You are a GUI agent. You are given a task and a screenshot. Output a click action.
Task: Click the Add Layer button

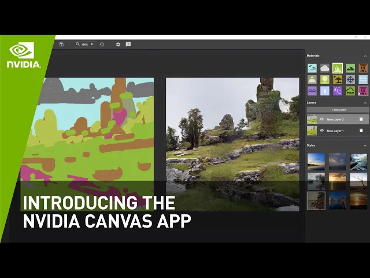[338, 110]
